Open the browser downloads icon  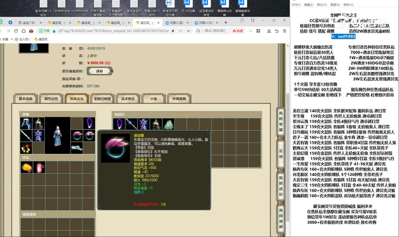pos(269,31)
